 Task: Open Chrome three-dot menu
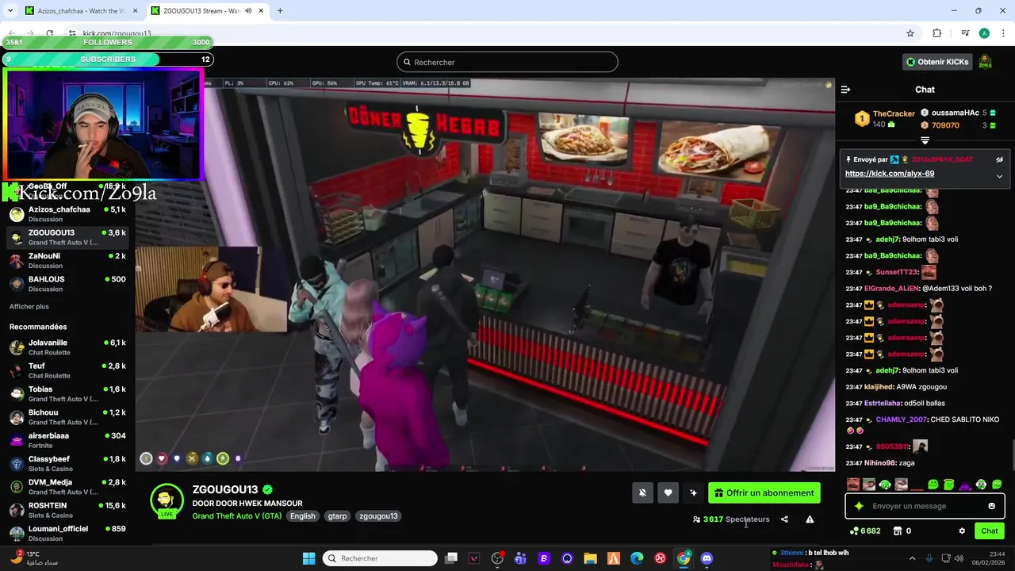pyautogui.click(x=1002, y=33)
